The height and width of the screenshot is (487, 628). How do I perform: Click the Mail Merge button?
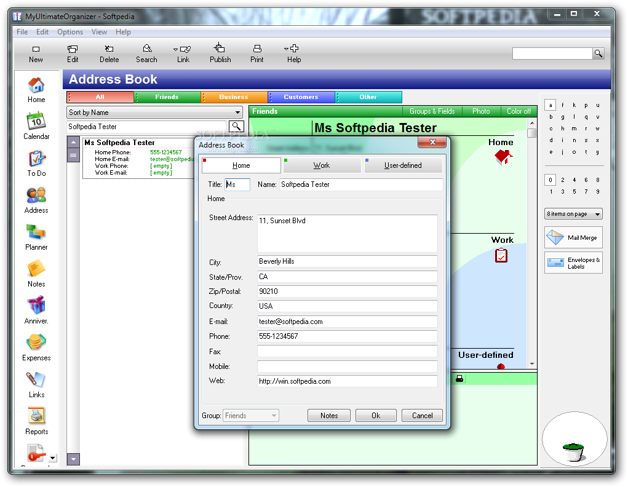pyautogui.click(x=573, y=237)
